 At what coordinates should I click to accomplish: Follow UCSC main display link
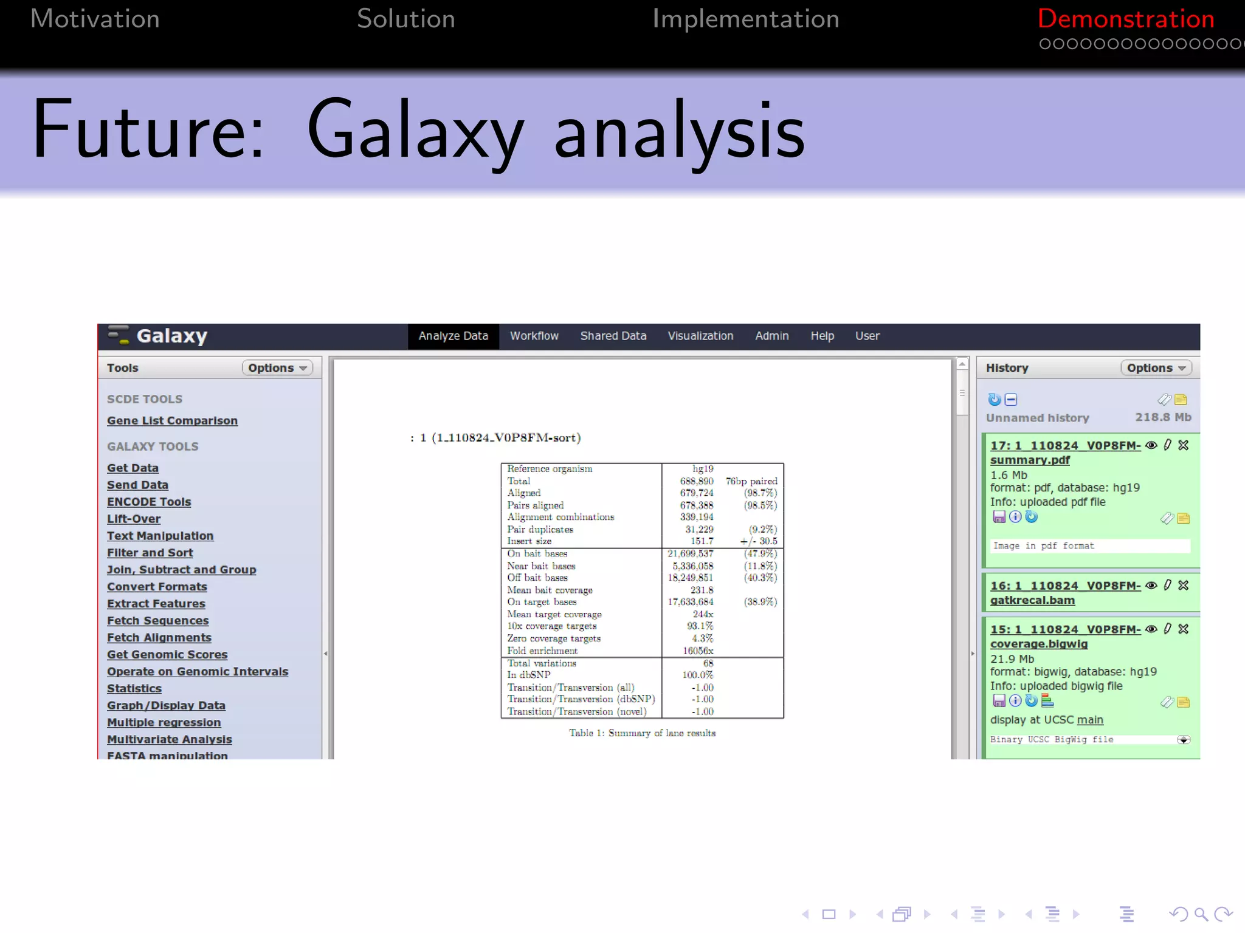tap(1090, 720)
